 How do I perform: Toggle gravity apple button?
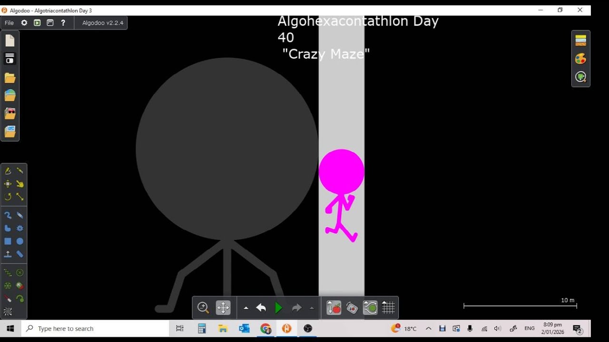(x=334, y=308)
